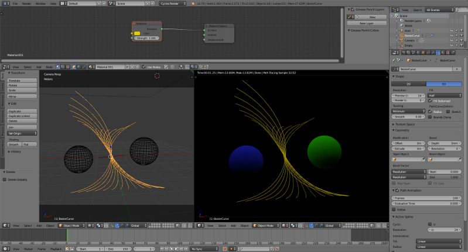
Task: Toggle the Radius checkbox under Path/Curve-Deform
Action: 430,112
